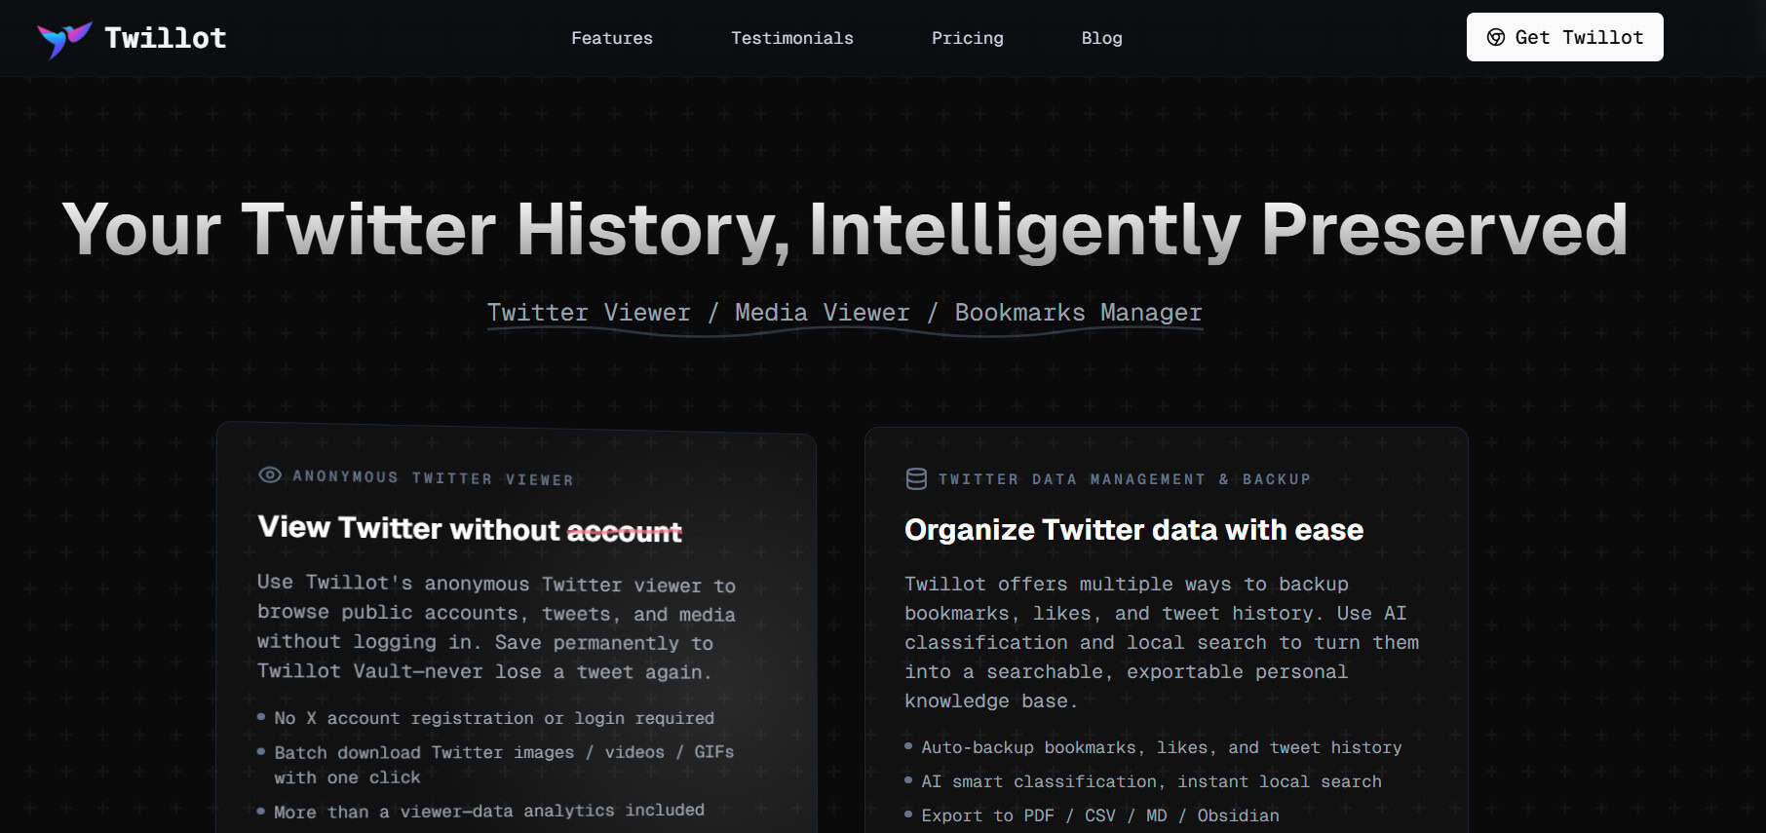
Task: Open the Blog section
Action: click(1101, 38)
